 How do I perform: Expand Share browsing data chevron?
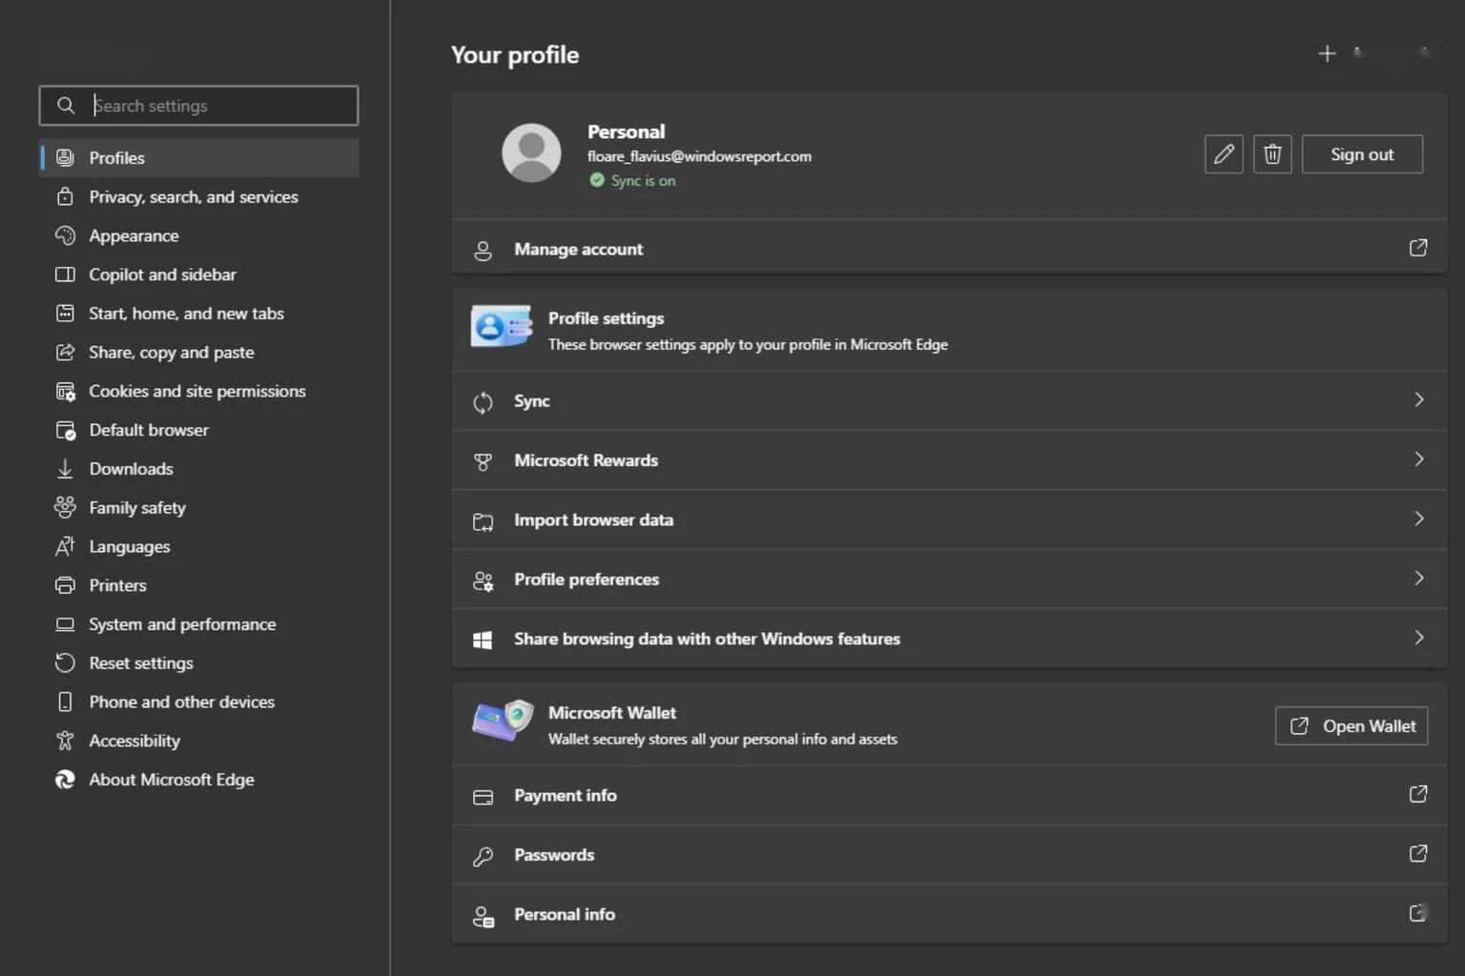(1419, 638)
